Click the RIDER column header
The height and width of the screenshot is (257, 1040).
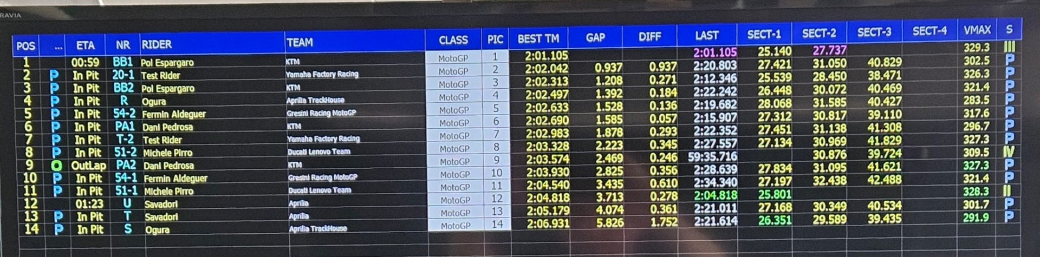pos(157,44)
